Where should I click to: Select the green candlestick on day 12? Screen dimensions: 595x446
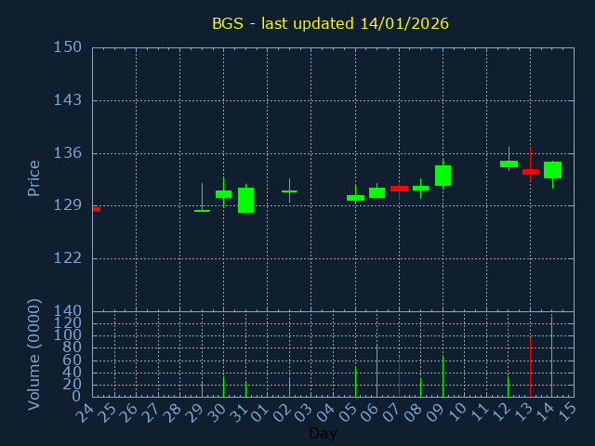pos(509,164)
